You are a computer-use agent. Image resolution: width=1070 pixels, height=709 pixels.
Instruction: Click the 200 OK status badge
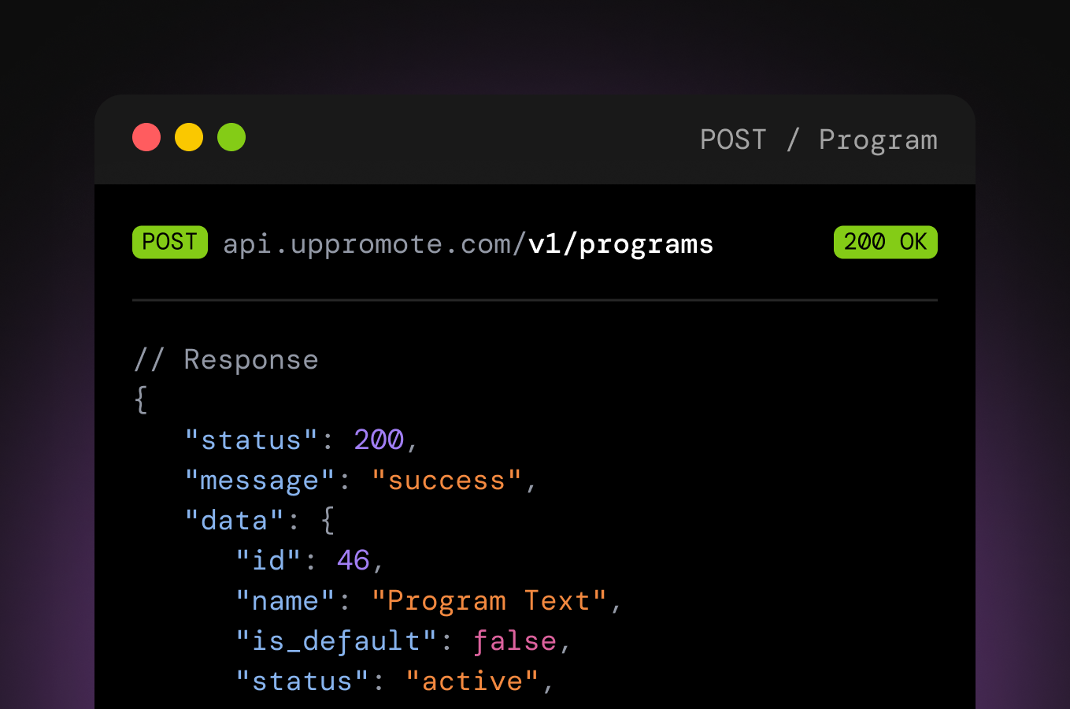(886, 242)
